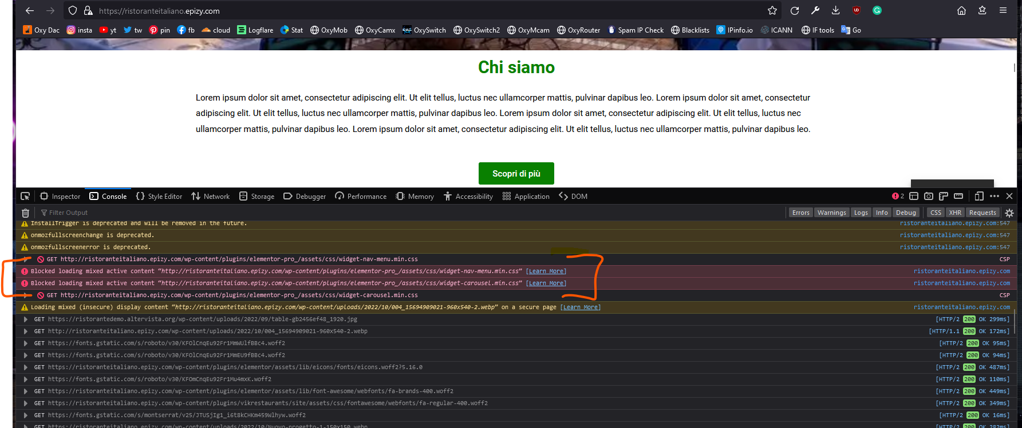Toggle the XHR filter button

pyautogui.click(x=955, y=213)
